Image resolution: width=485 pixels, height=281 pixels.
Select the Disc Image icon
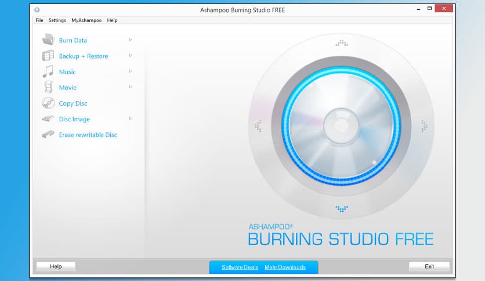(x=48, y=119)
